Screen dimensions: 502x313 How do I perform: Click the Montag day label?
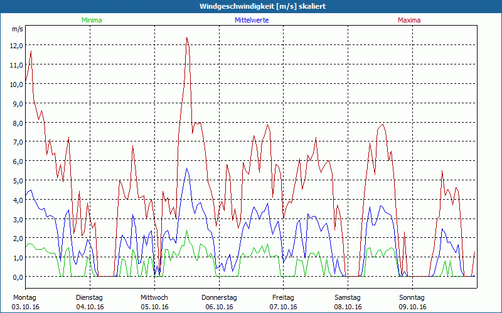(24, 298)
